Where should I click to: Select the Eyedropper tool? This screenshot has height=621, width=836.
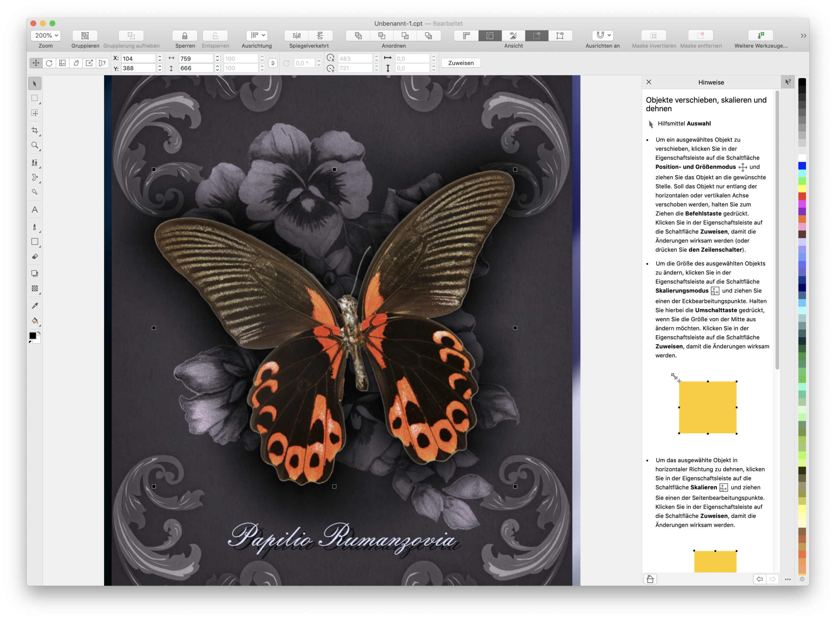pos(34,306)
